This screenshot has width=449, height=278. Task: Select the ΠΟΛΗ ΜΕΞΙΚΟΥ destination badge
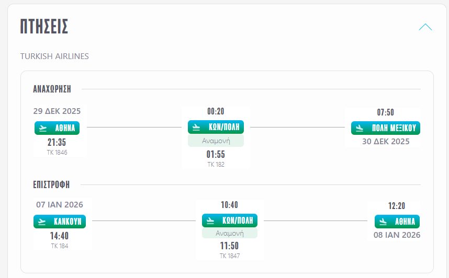(386, 128)
